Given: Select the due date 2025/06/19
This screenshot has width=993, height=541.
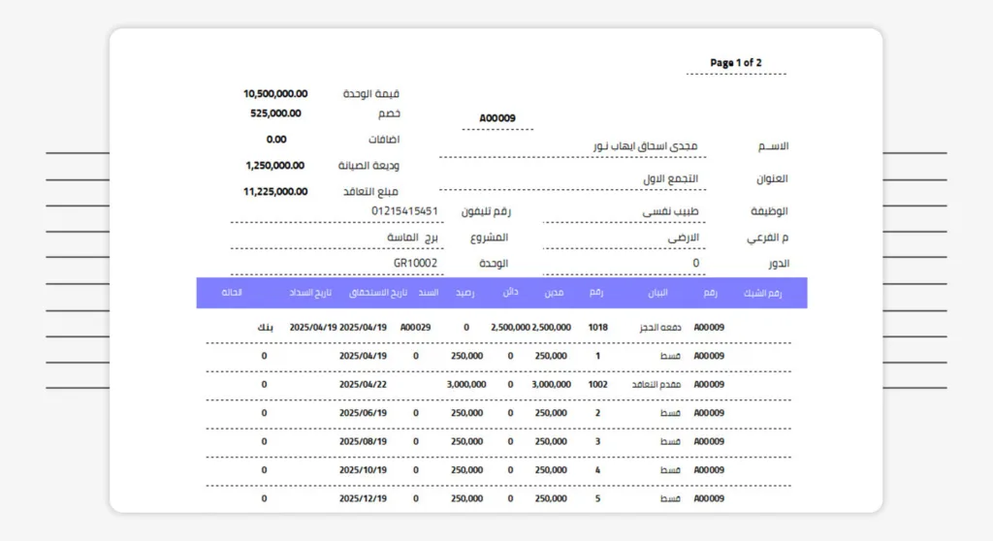Looking at the screenshot, I should pos(363,413).
